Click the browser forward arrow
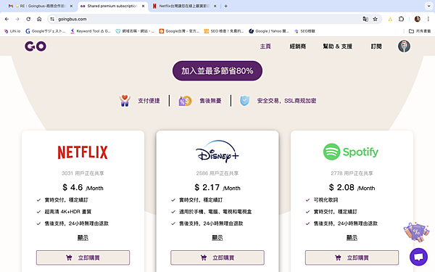 point(17,19)
